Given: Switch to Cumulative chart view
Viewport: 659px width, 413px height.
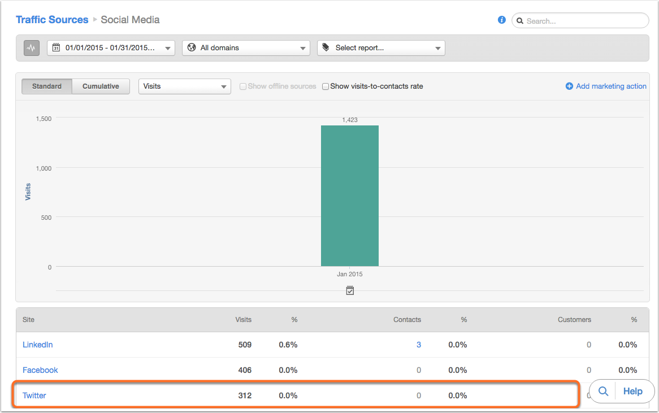Looking at the screenshot, I should [x=101, y=86].
